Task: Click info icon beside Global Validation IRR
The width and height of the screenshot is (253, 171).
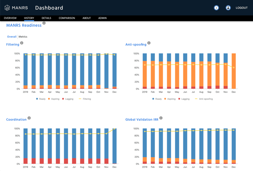Action: 161,118
